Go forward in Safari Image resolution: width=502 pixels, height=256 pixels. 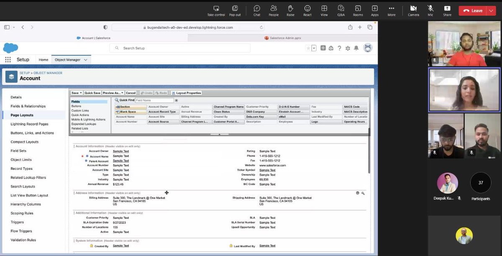coord(32,27)
